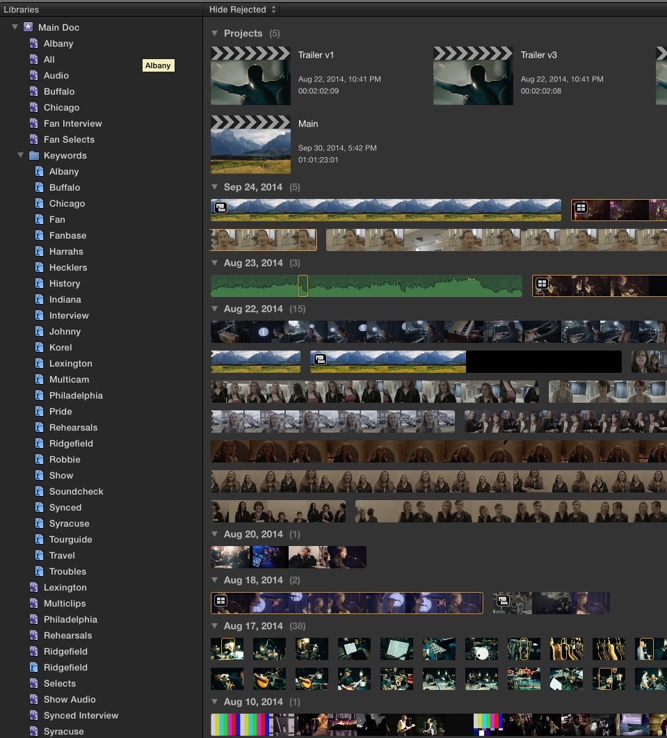This screenshot has width=667, height=738.
Task: Select the Pride keyword collection
Action: (x=61, y=411)
